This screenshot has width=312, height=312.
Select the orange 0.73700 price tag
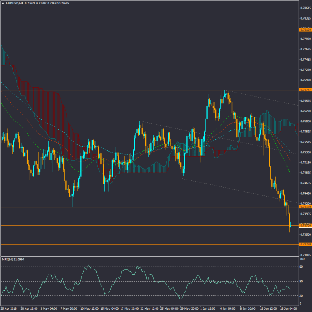tap(305, 225)
